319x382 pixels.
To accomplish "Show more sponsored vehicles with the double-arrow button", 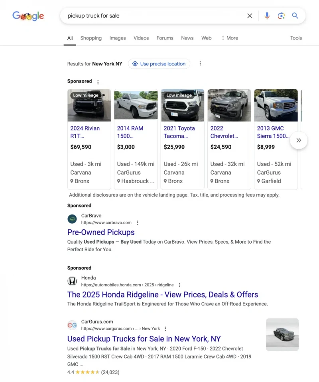I will pos(299,140).
